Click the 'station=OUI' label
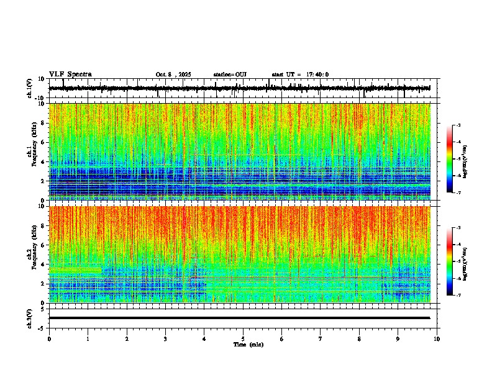This screenshot has width=492, height=380. pos(230,75)
